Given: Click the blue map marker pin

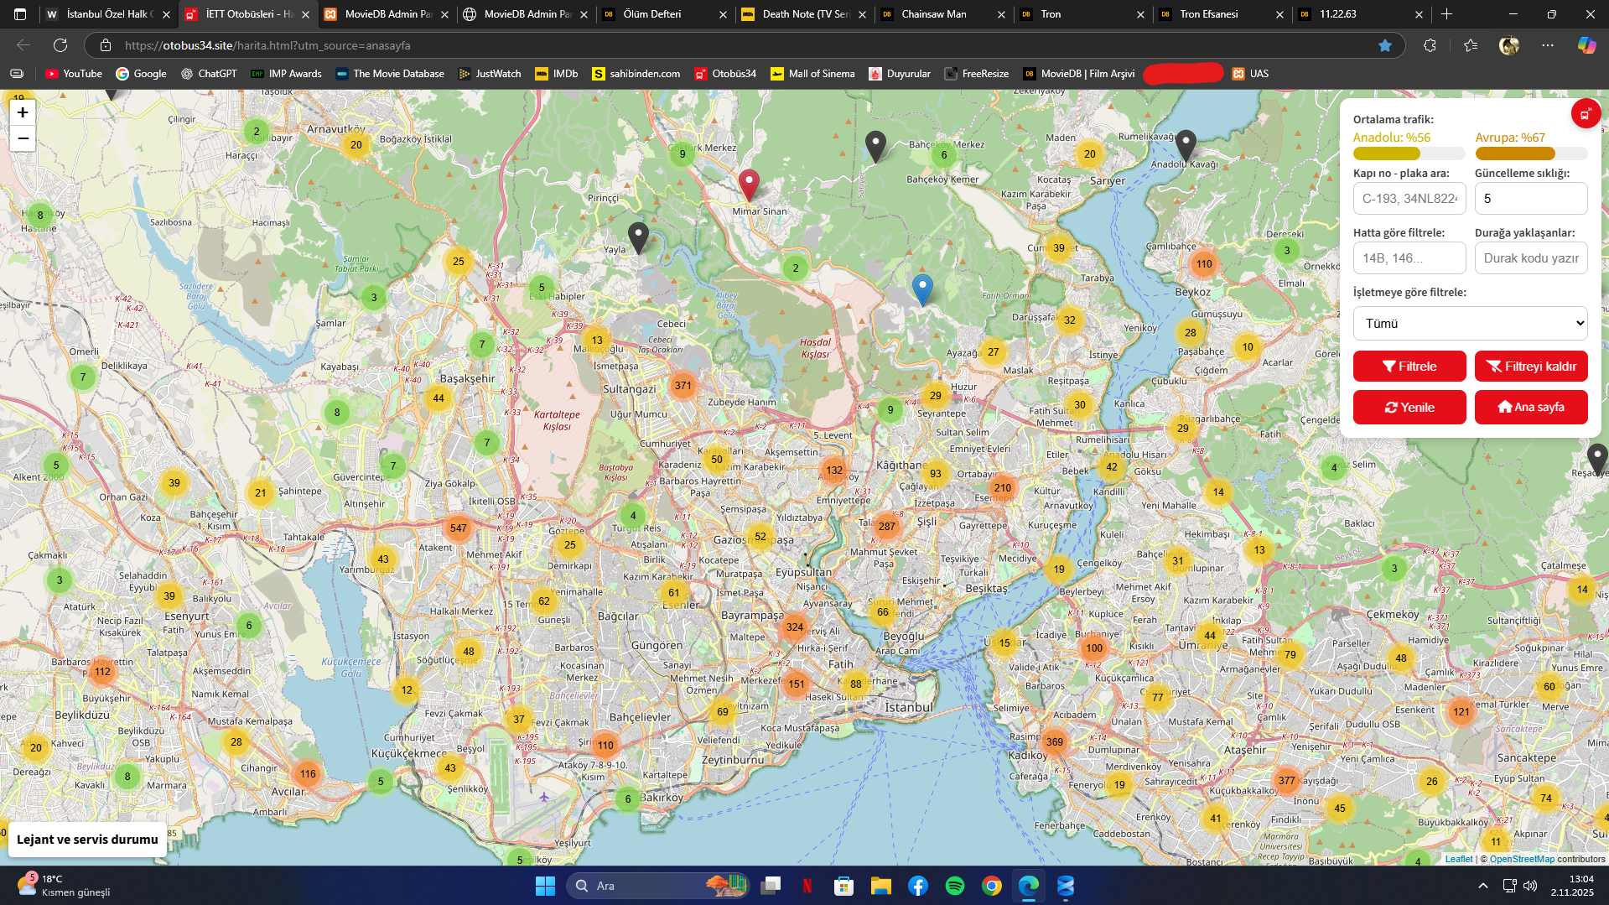Looking at the screenshot, I should pos(922,289).
